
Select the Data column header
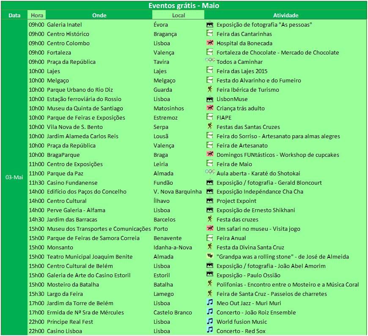[x=14, y=15]
